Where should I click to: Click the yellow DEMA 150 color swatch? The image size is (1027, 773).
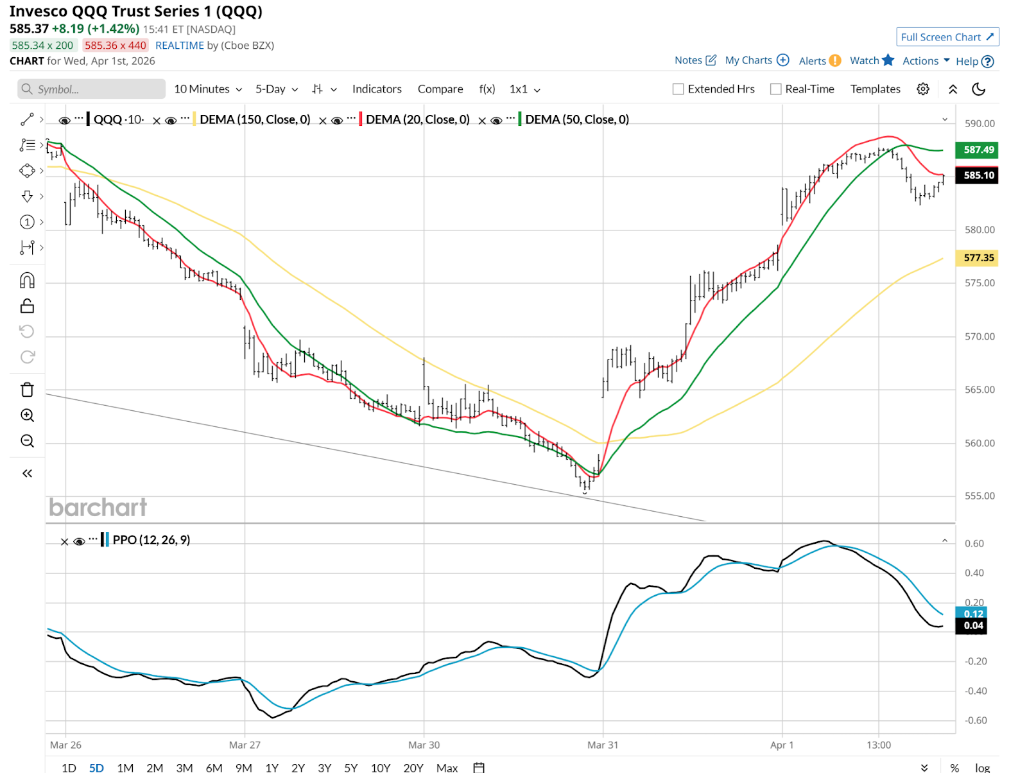pos(194,119)
